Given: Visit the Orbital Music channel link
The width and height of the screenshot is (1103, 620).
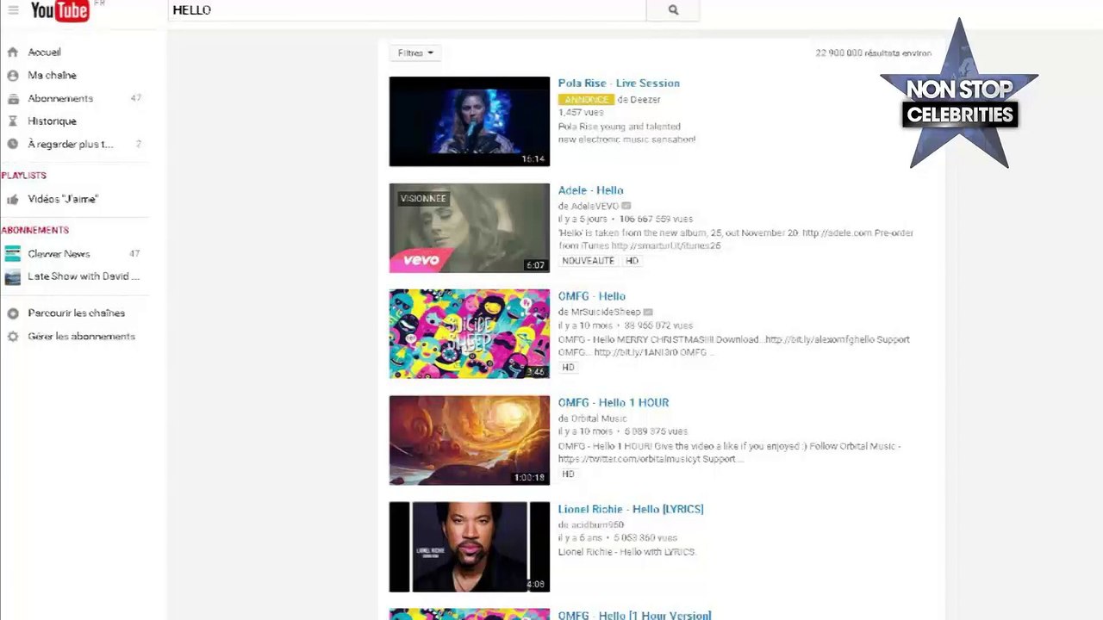Looking at the screenshot, I should click(x=598, y=418).
